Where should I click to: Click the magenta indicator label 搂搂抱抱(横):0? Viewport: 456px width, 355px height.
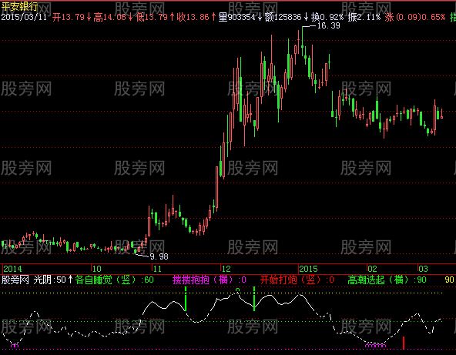209,280
